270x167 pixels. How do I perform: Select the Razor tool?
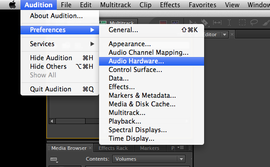pos(205,23)
